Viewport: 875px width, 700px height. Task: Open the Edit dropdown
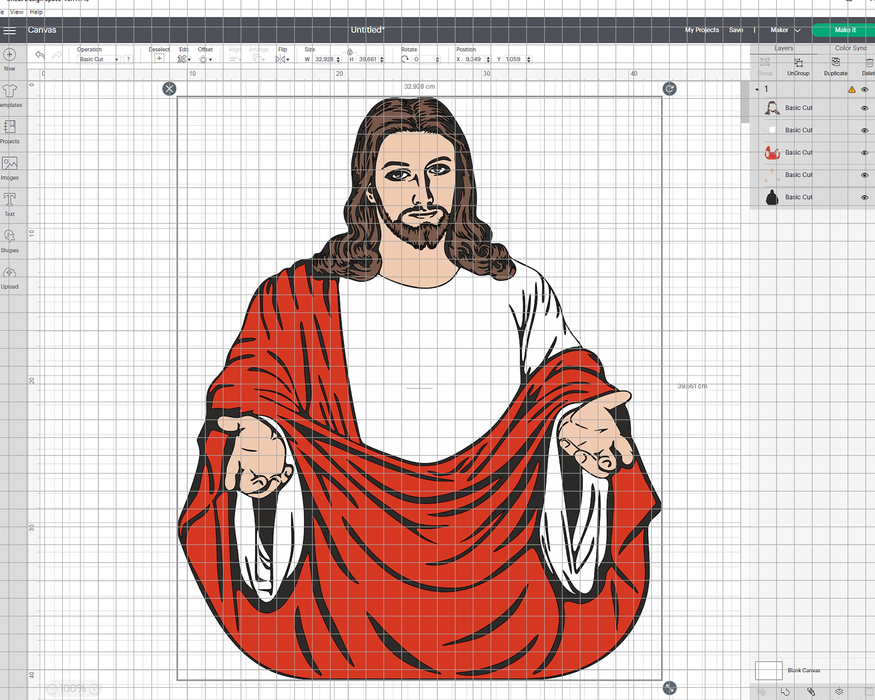click(184, 59)
